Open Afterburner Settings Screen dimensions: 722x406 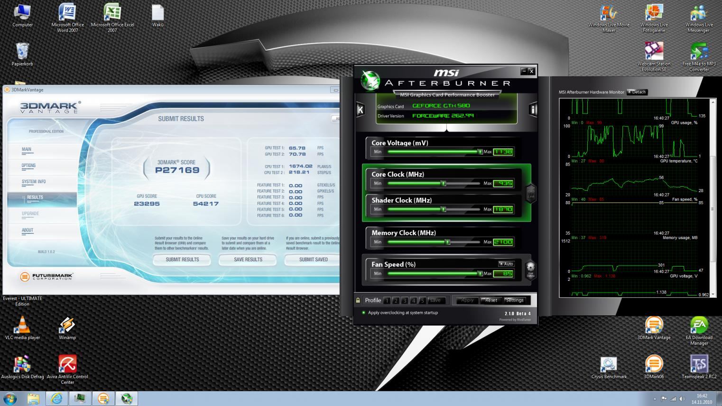[515, 300]
